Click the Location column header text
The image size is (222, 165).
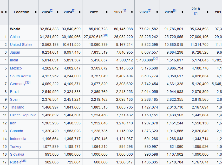pyautogui.click(x=22, y=12)
